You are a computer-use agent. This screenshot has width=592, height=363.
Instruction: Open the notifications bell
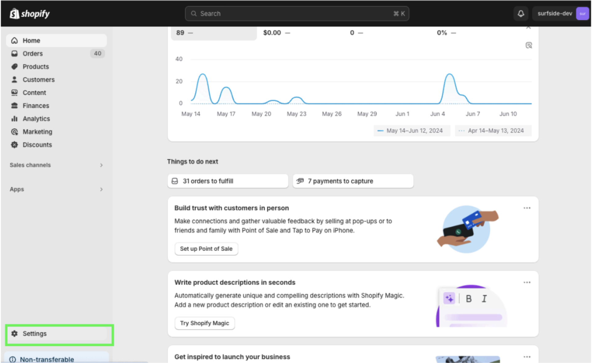coord(521,14)
